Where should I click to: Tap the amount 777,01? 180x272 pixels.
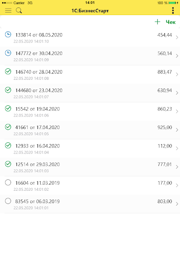coord(165,164)
